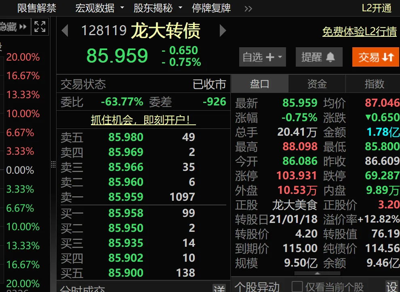Click the 个股异动 panel title
The height and width of the screenshot is (292, 400).
(257, 287)
